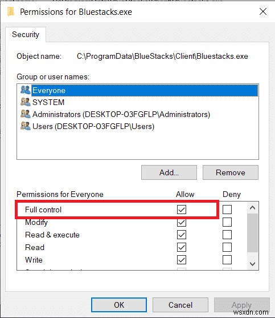Click the folder icon in title bar

pyautogui.click(x=11, y=11)
